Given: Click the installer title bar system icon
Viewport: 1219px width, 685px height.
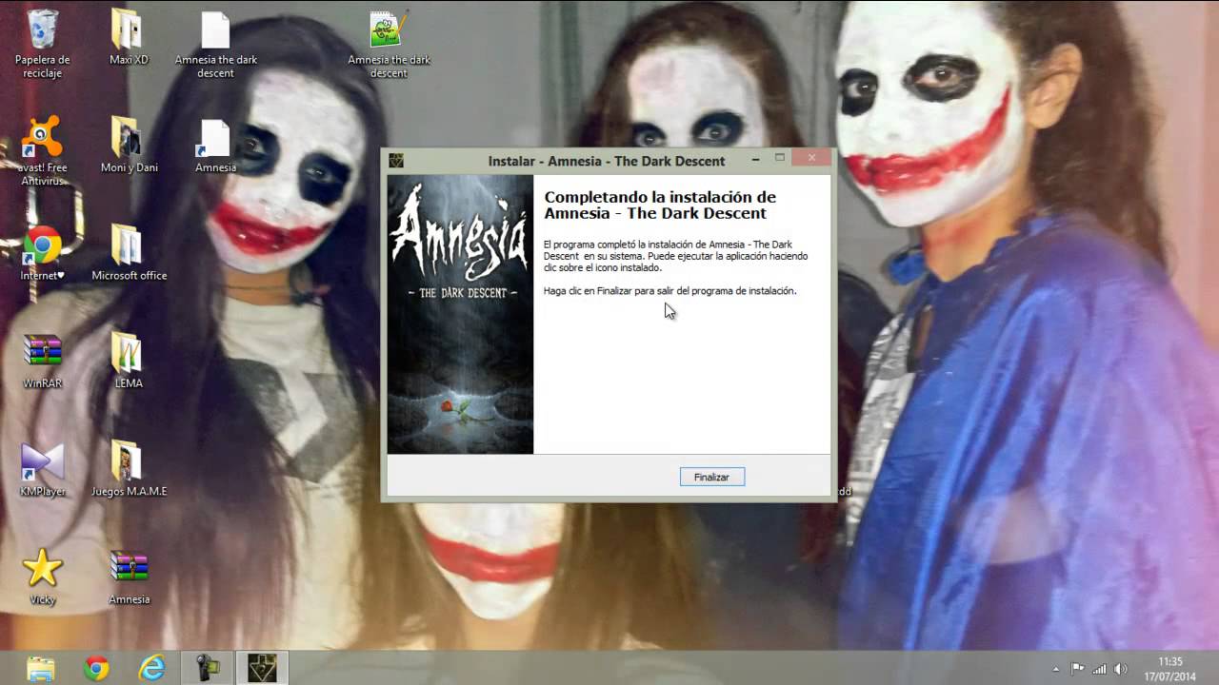Looking at the screenshot, I should tap(396, 161).
